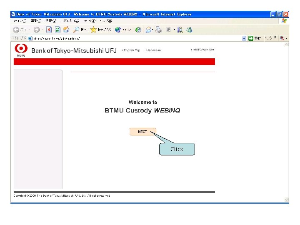
Task: Follow the English Top link
Action: coord(131,50)
